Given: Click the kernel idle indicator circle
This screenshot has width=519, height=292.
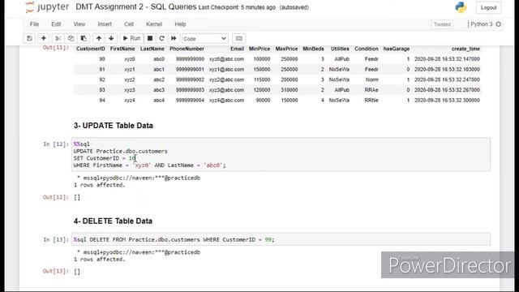Looking at the screenshot, I should 499,24.
